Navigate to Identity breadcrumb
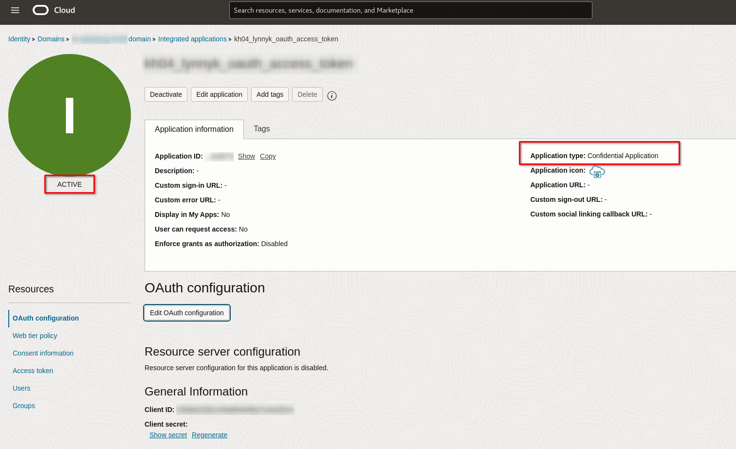Viewport: 736px width, 449px height. coord(19,39)
